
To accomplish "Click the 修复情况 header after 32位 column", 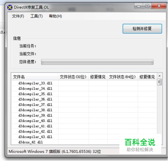I will tap(98, 77).
